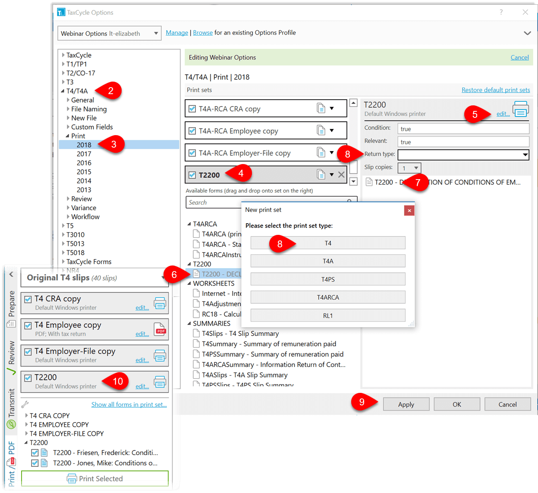Click the T4ARCASummary form icon
The height and width of the screenshot is (493, 538).
tap(196, 365)
